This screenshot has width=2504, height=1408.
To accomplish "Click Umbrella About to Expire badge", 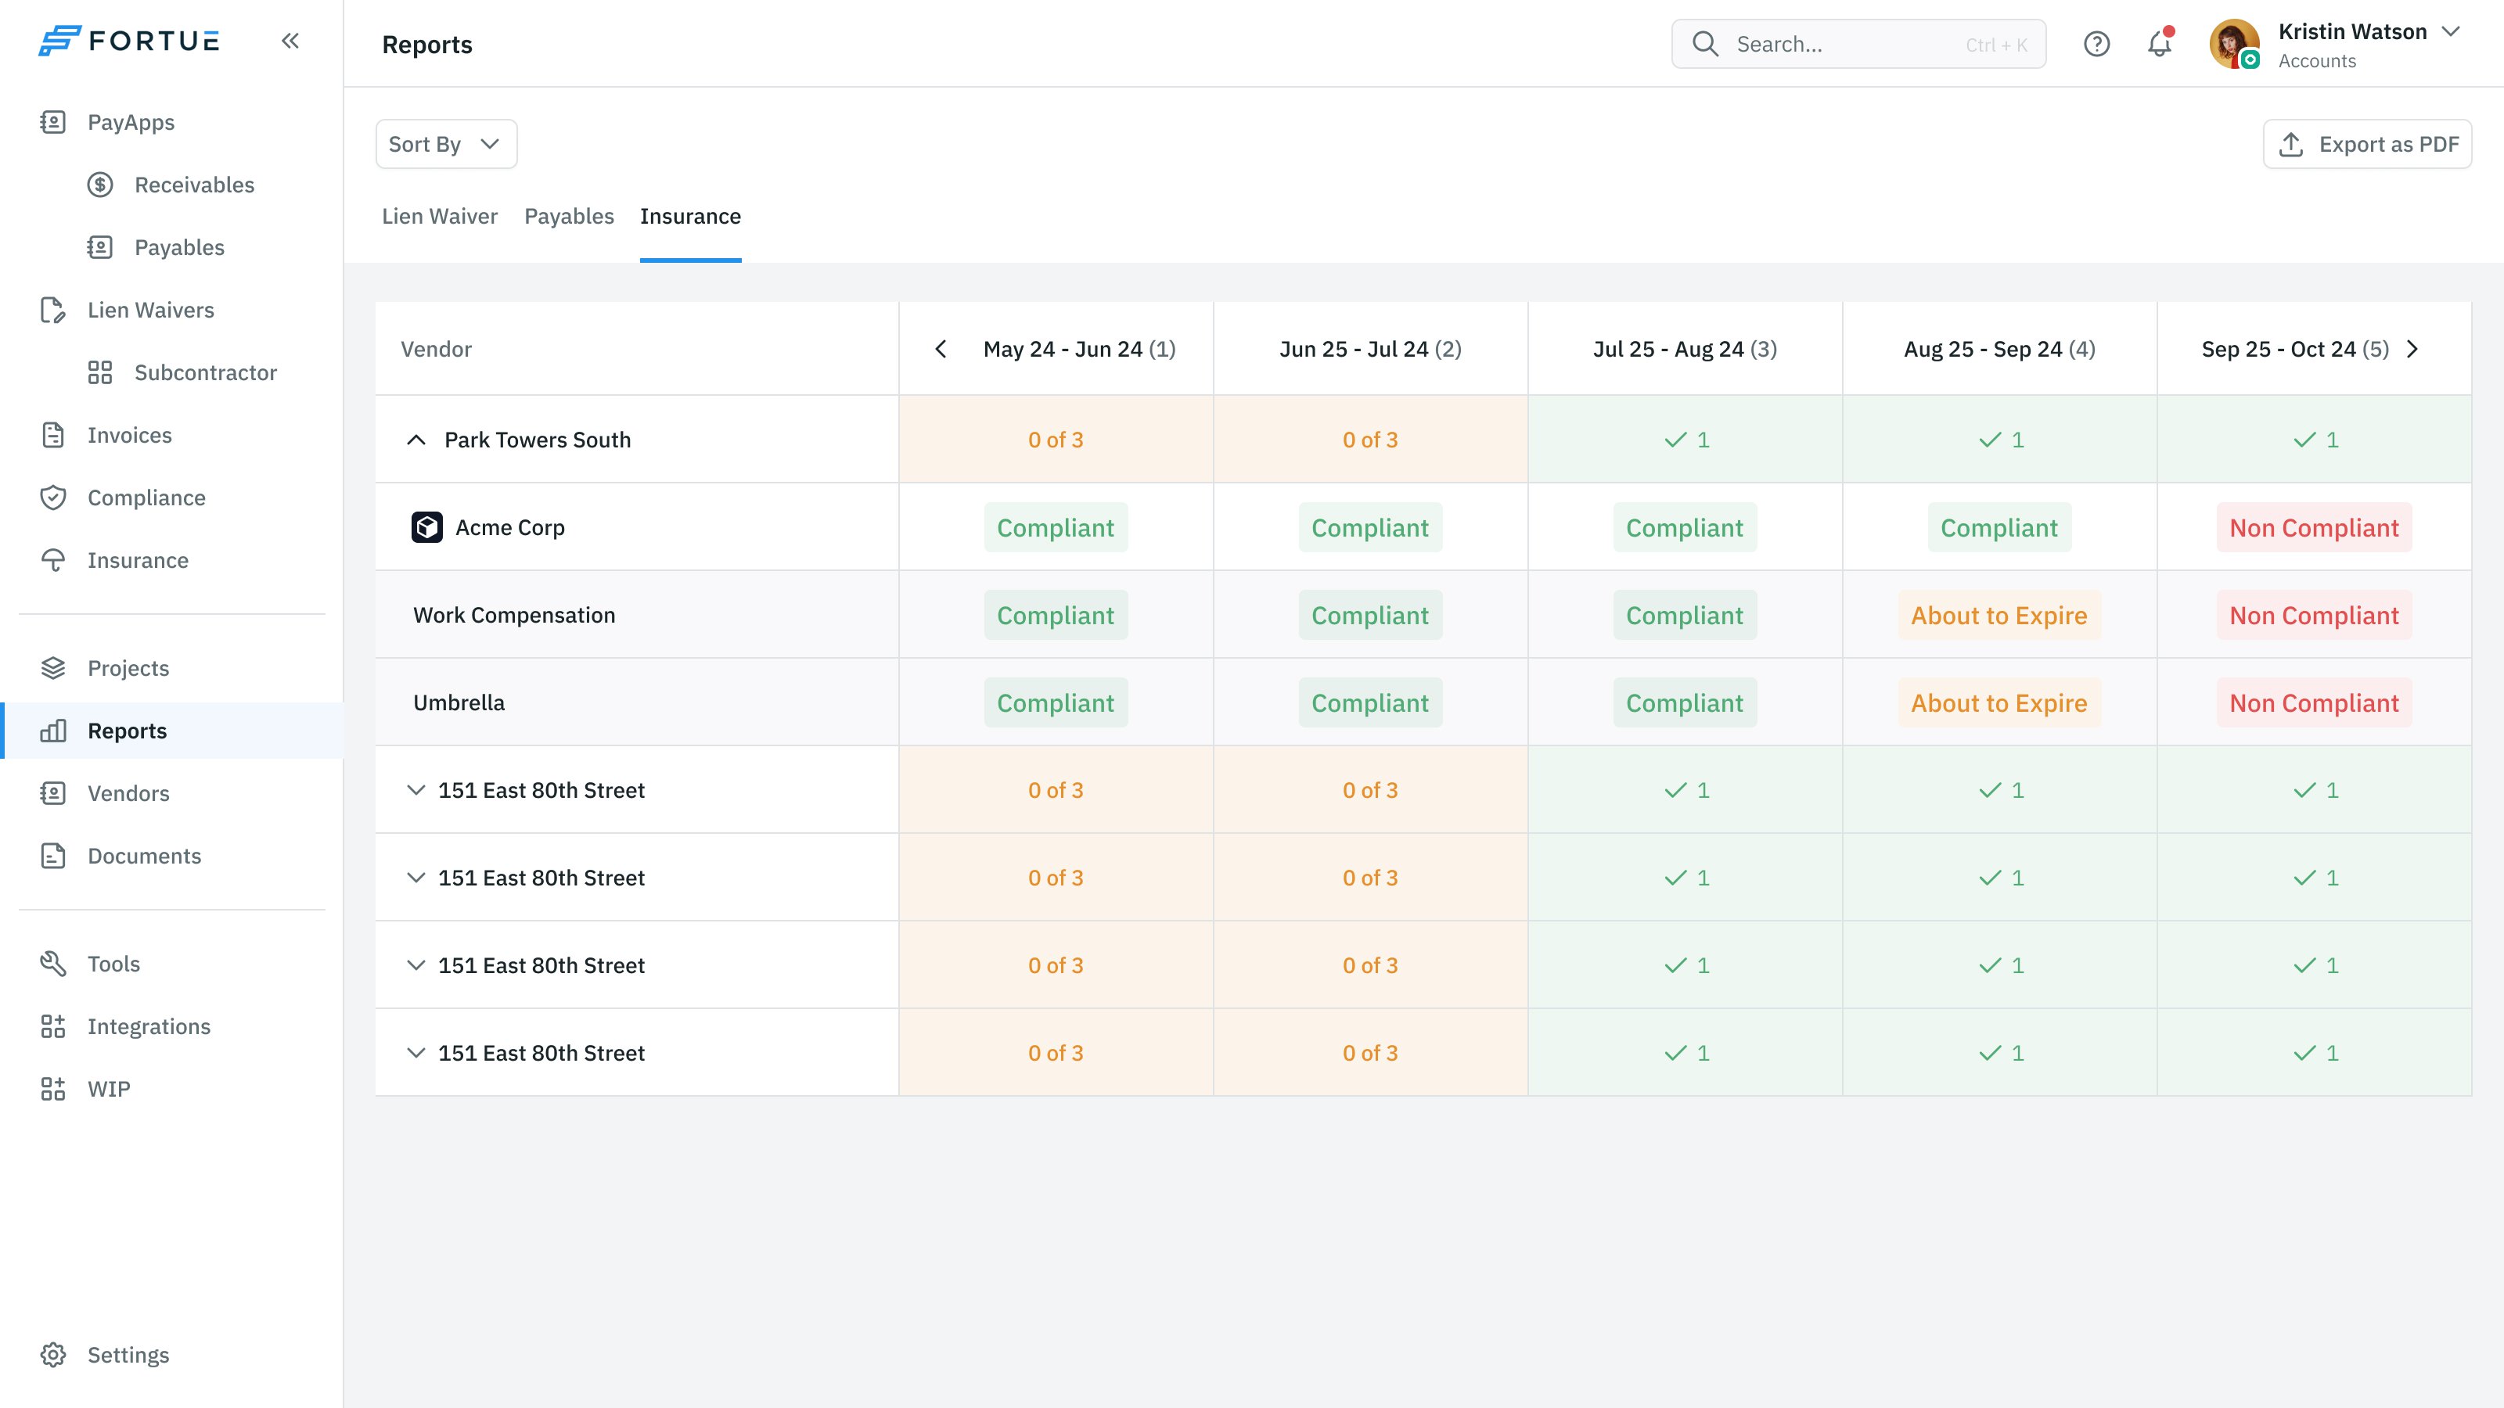I will pyautogui.click(x=1999, y=702).
